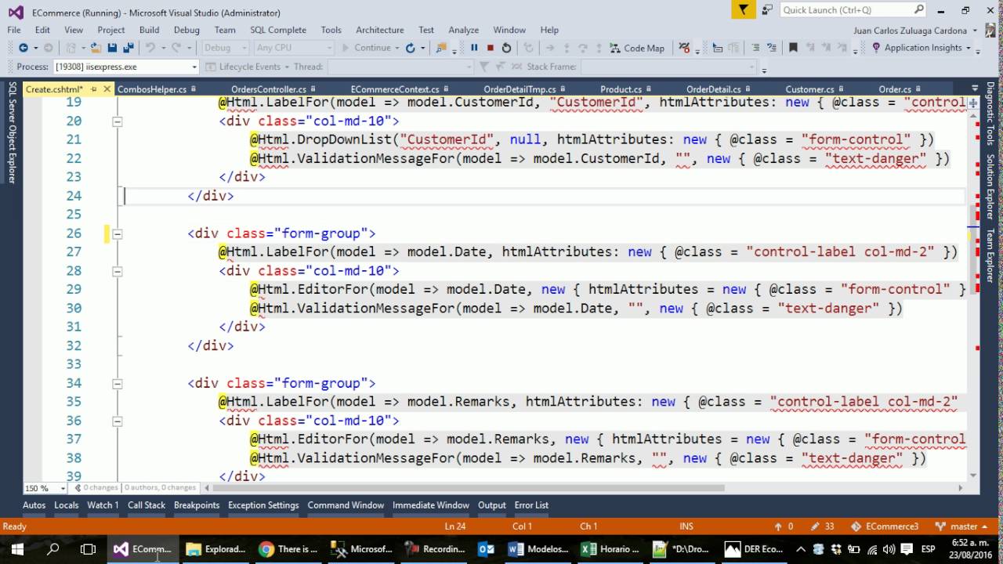
Task: Click the Windows Start button
Action: 17,548
